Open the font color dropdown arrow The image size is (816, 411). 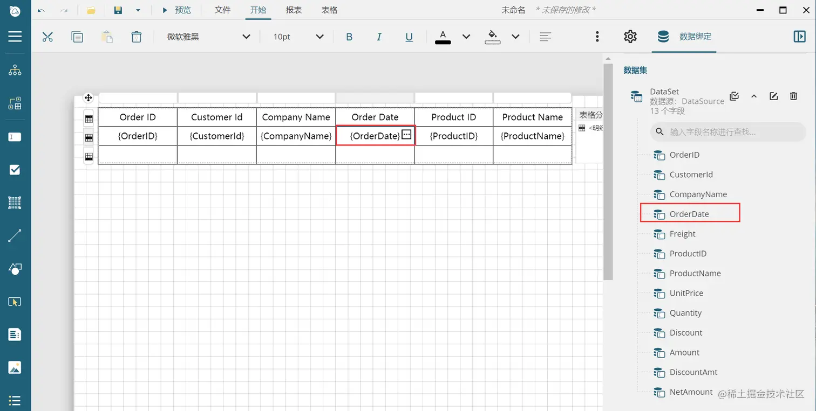tap(466, 37)
